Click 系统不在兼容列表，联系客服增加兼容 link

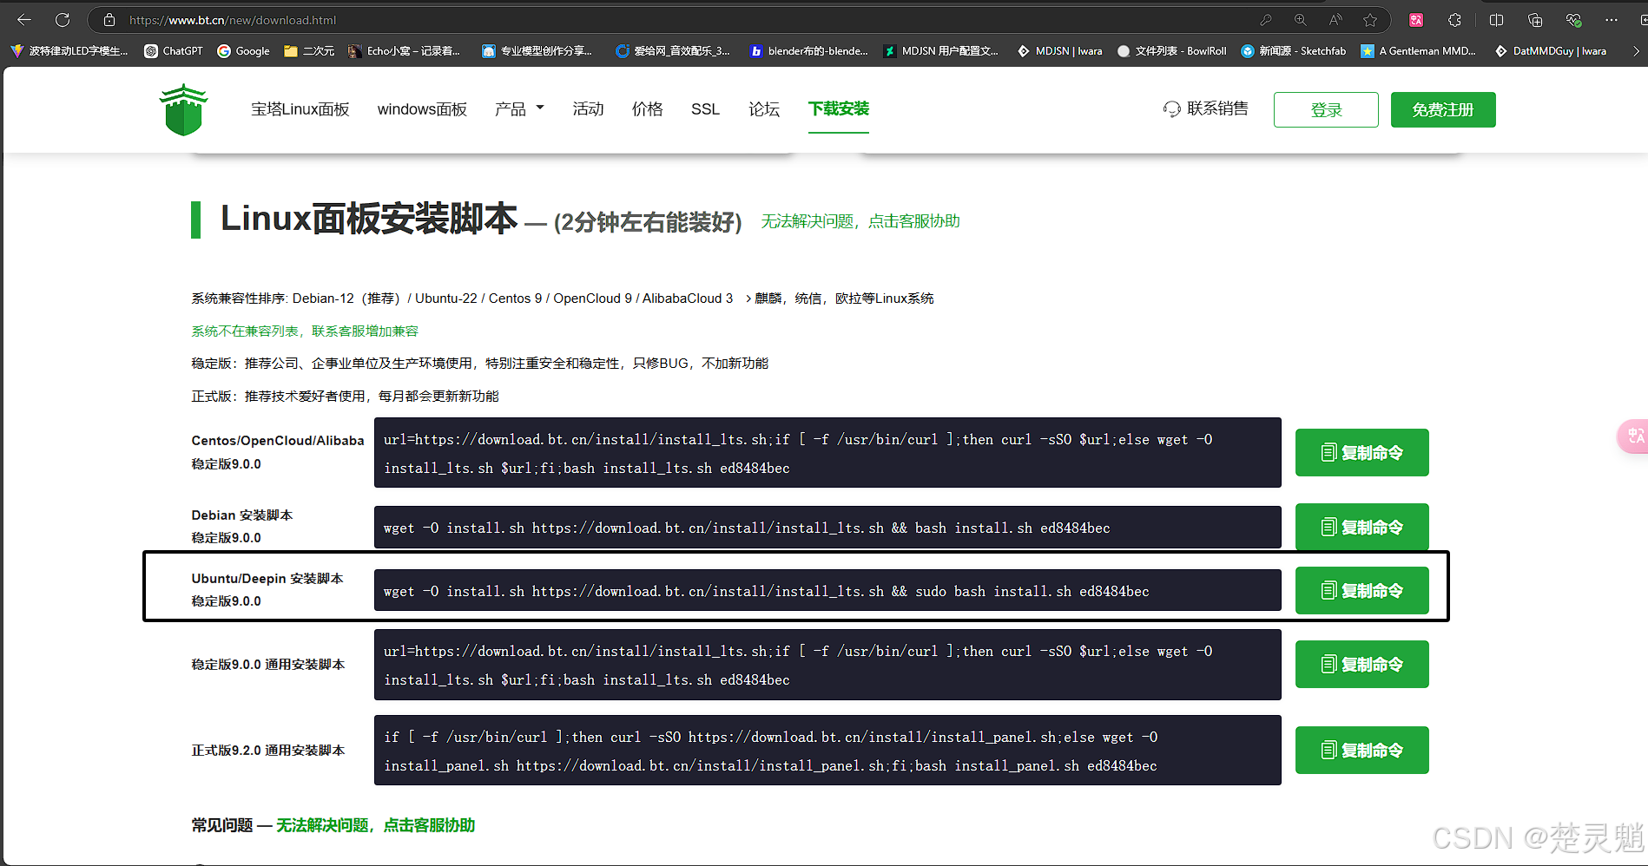pos(305,331)
